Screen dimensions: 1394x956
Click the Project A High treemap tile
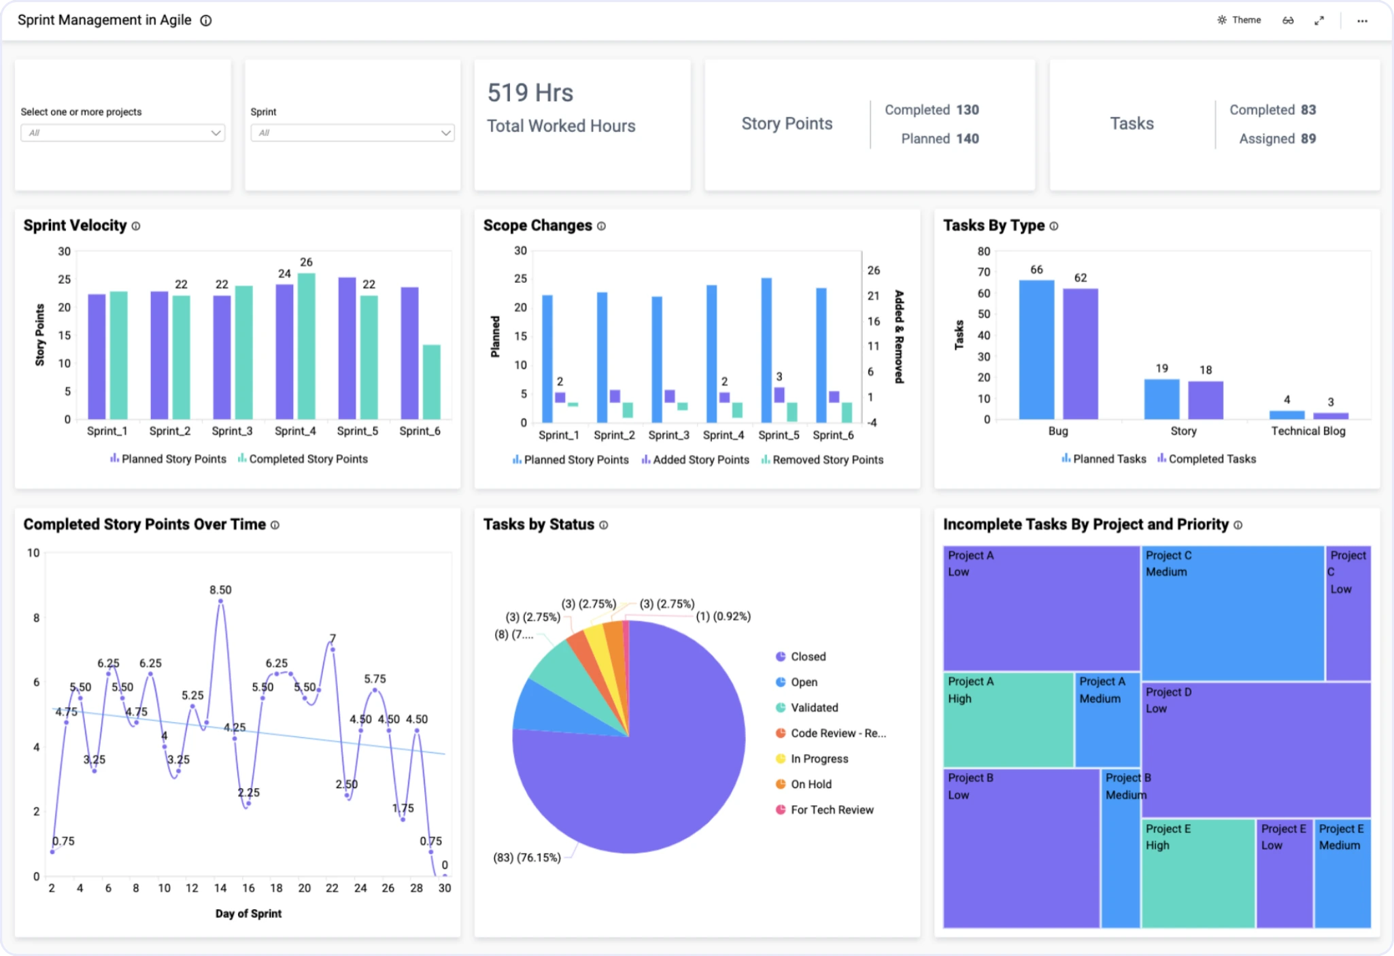[x=1008, y=719]
